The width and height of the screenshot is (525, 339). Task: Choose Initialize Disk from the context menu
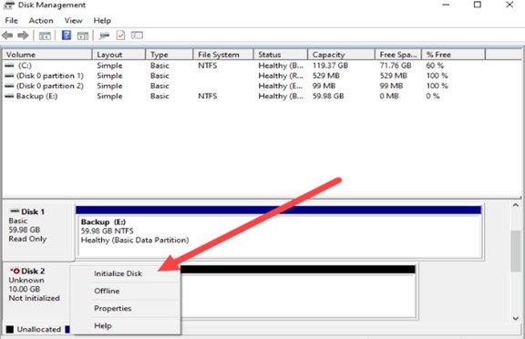tap(126, 273)
